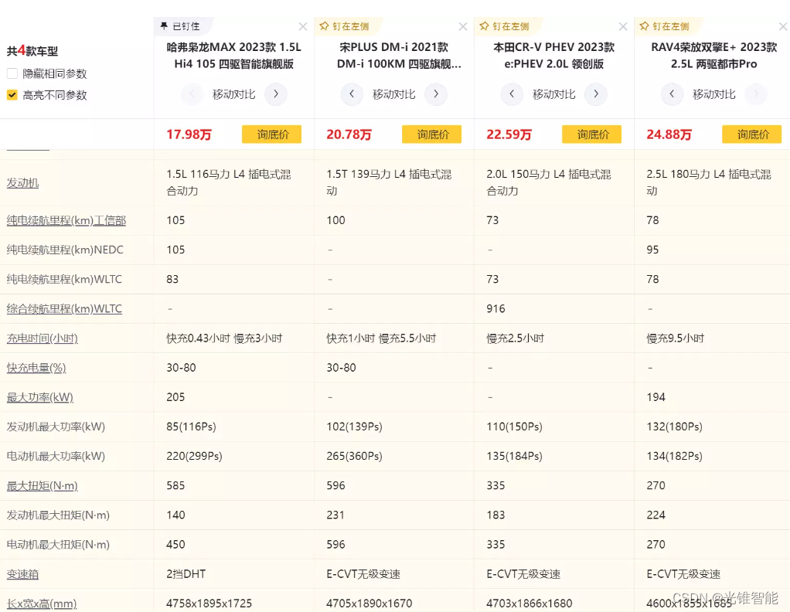
Task: Select the 220(299Ps) motor power cell
Action: [195, 457]
